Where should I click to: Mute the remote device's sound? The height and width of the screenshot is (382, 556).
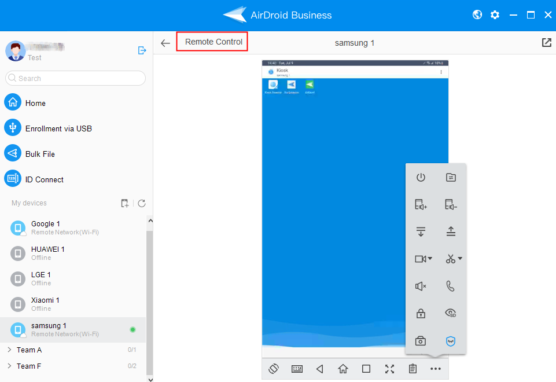[421, 286]
